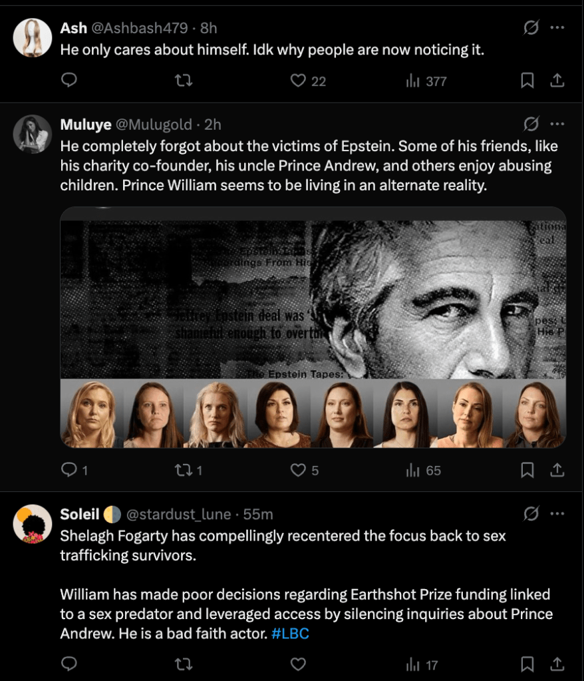The image size is (584, 681).
Task: Open more options on Muluye's tweet
Action: point(557,124)
